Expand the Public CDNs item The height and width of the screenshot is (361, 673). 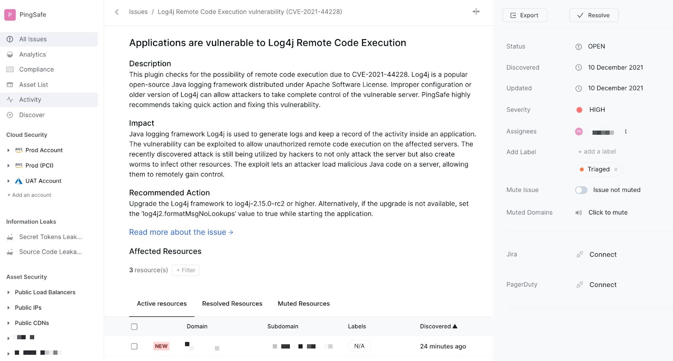point(8,323)
